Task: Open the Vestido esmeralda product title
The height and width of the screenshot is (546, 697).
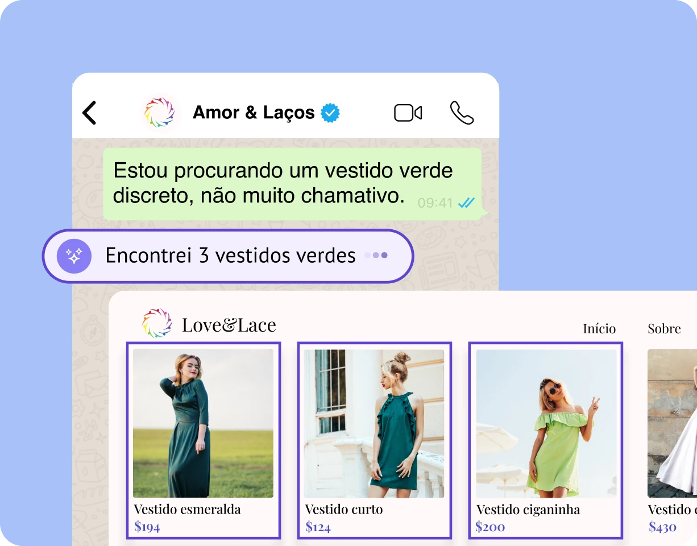Action: coord(187,509)
